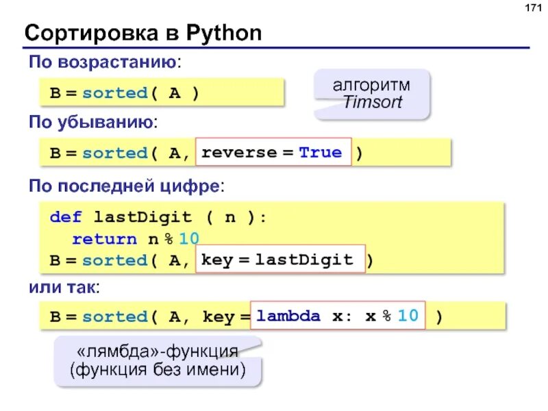
Task: Select the heading 'или так:'
Action: pos(64,287)
